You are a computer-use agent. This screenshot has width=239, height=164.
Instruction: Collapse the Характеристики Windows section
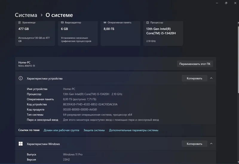211,144
